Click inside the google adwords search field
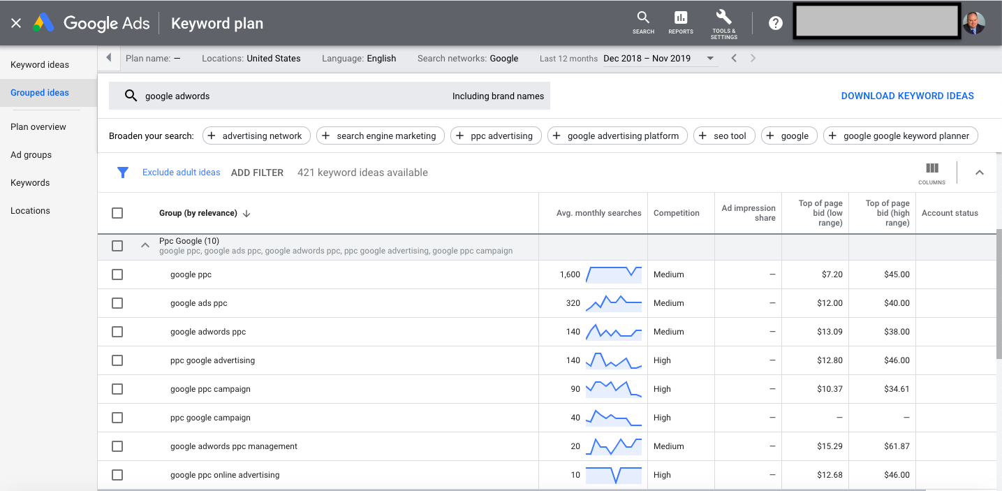Viewport: 1002px width, 491px height. [279, 96]
